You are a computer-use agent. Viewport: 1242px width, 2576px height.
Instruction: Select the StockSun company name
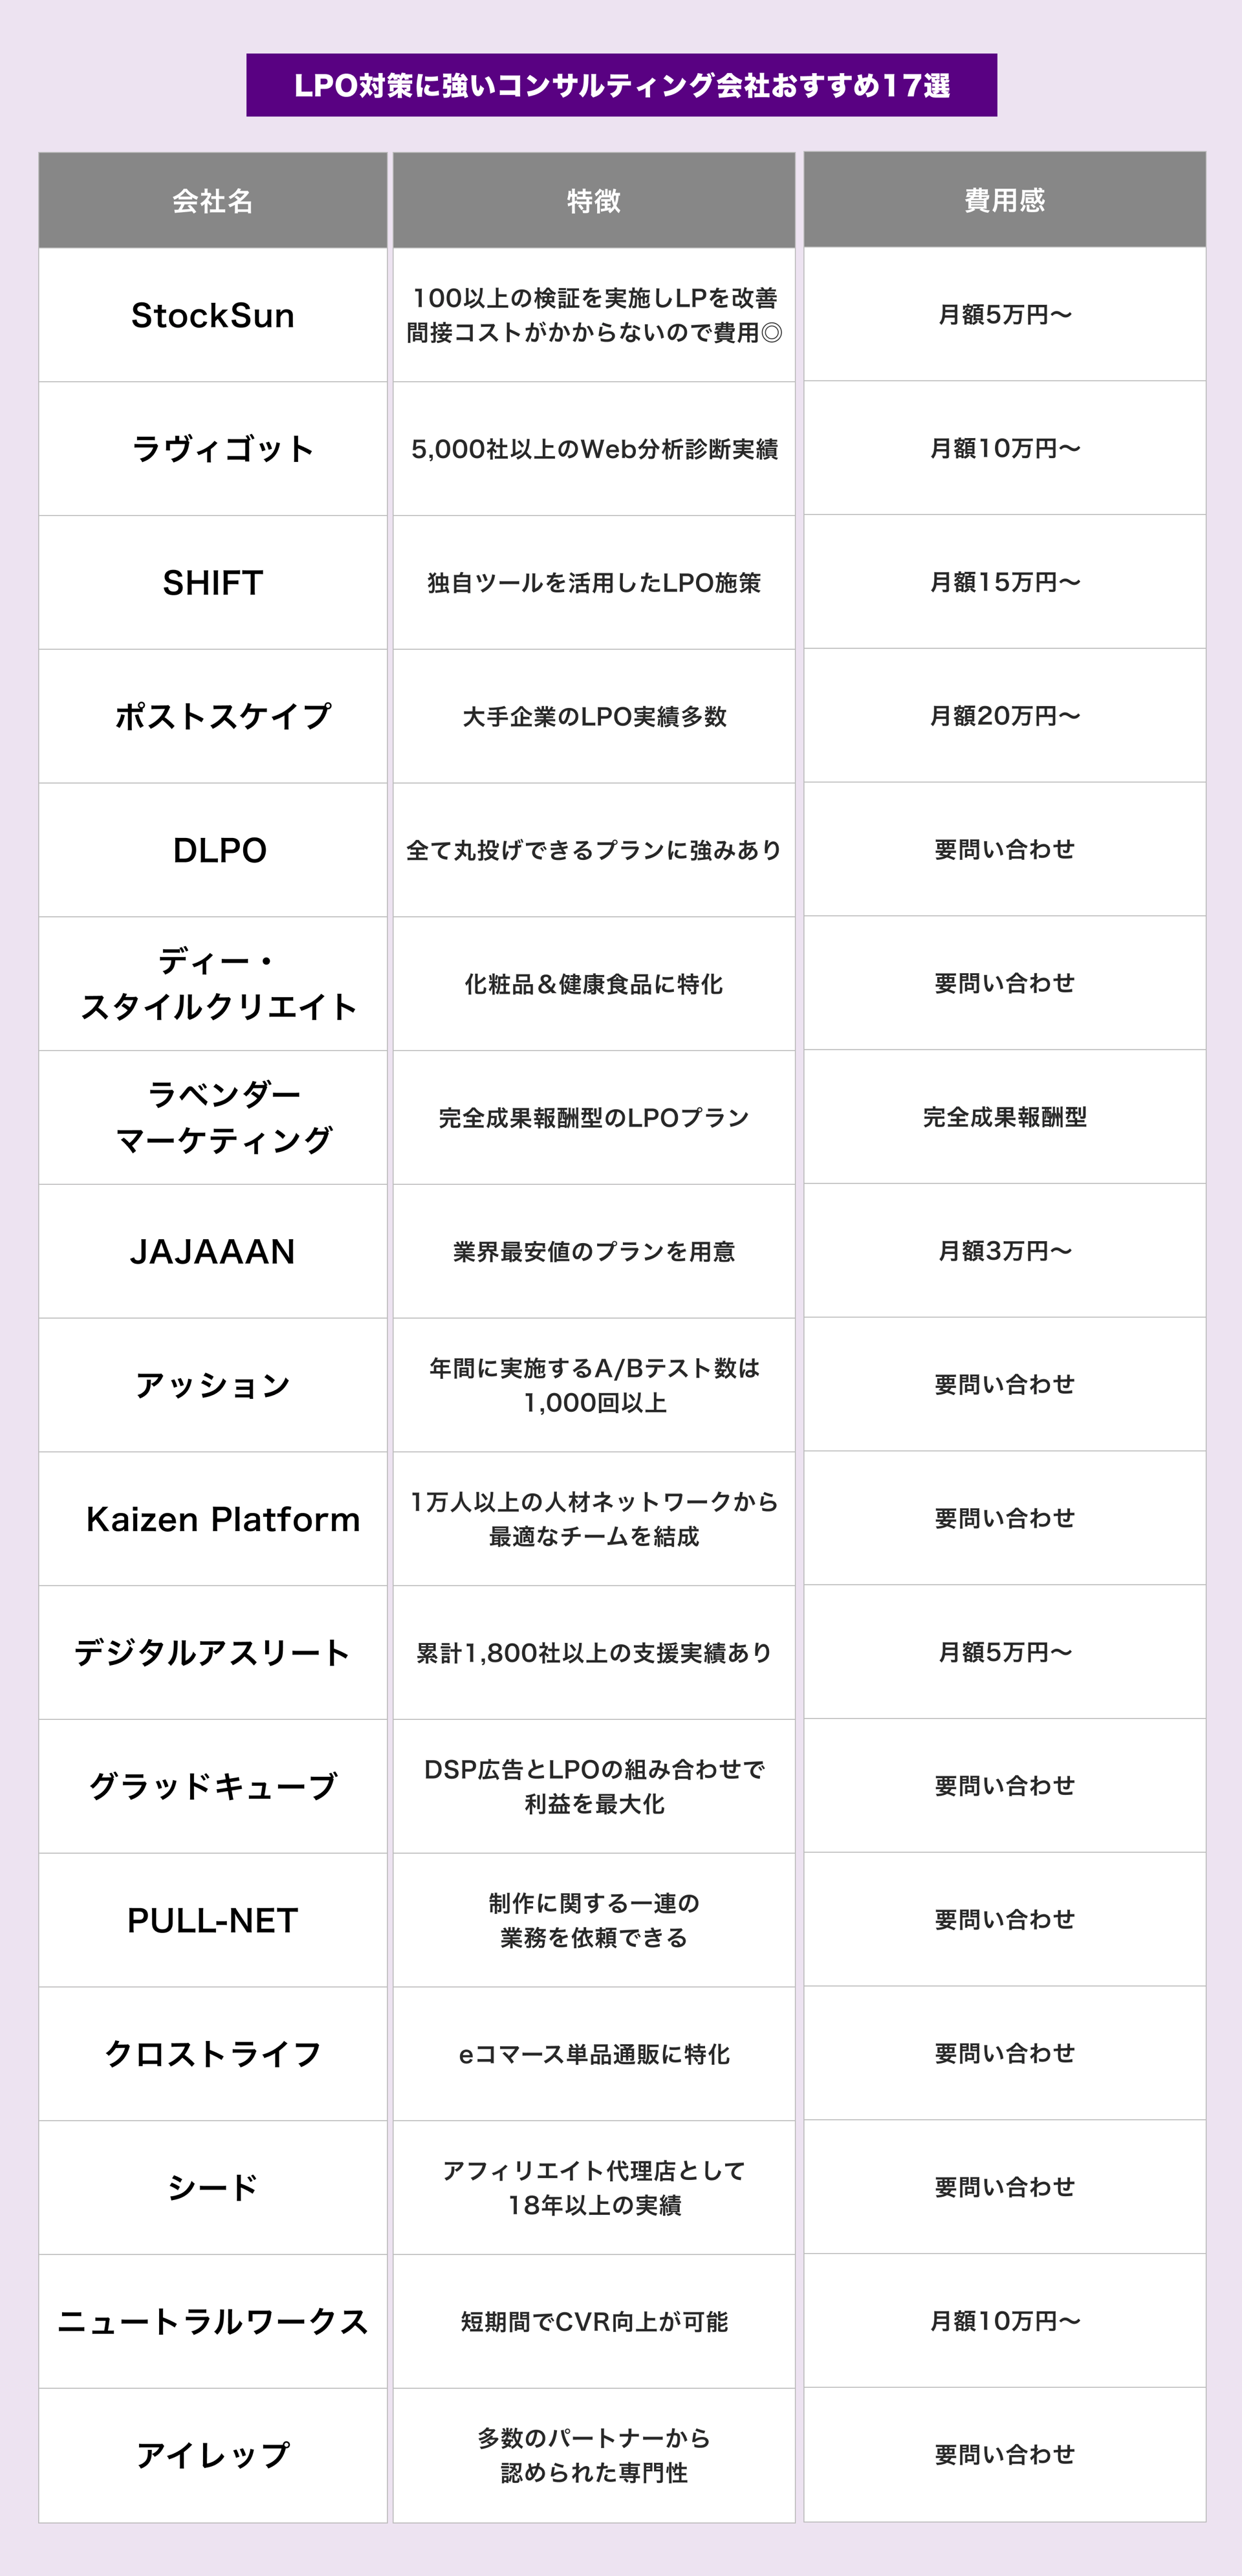[212, 316]
